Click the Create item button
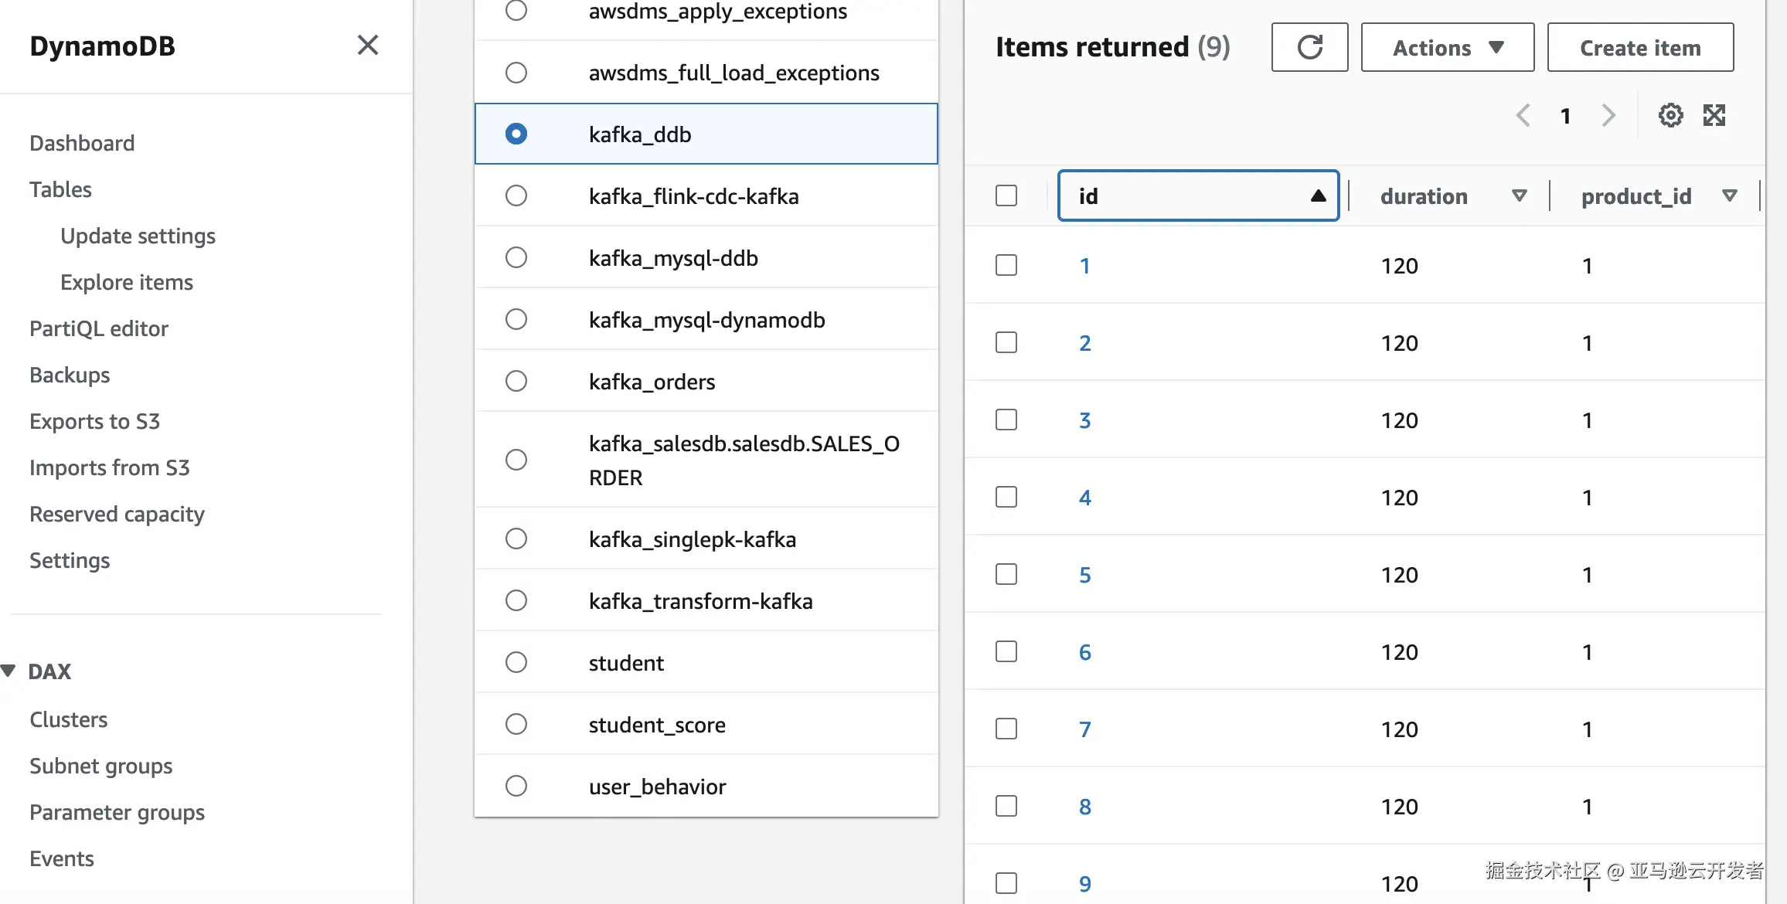This screenshot has width=1787, height=904. [1640, 48]
